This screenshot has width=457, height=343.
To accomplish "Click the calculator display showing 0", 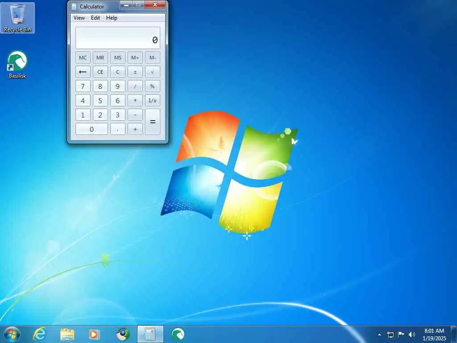I will pos(118,38).
